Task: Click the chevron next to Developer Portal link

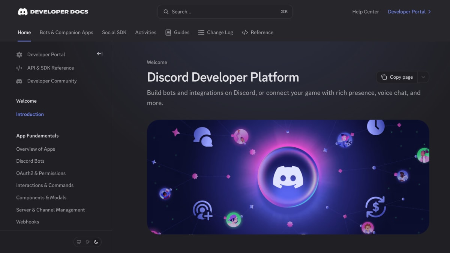Action: (x=429, y=12)
